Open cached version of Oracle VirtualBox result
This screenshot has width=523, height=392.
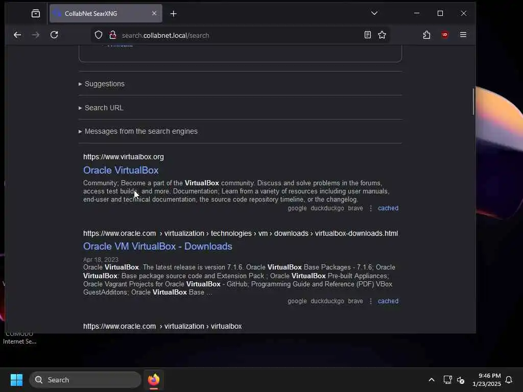(x=388, y=208)
